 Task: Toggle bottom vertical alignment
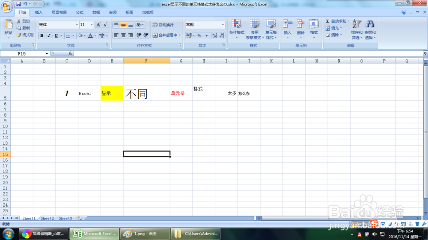[131, 25]
